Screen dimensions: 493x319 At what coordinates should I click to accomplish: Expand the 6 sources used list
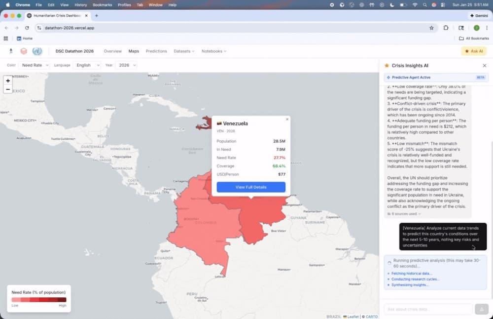404,214
